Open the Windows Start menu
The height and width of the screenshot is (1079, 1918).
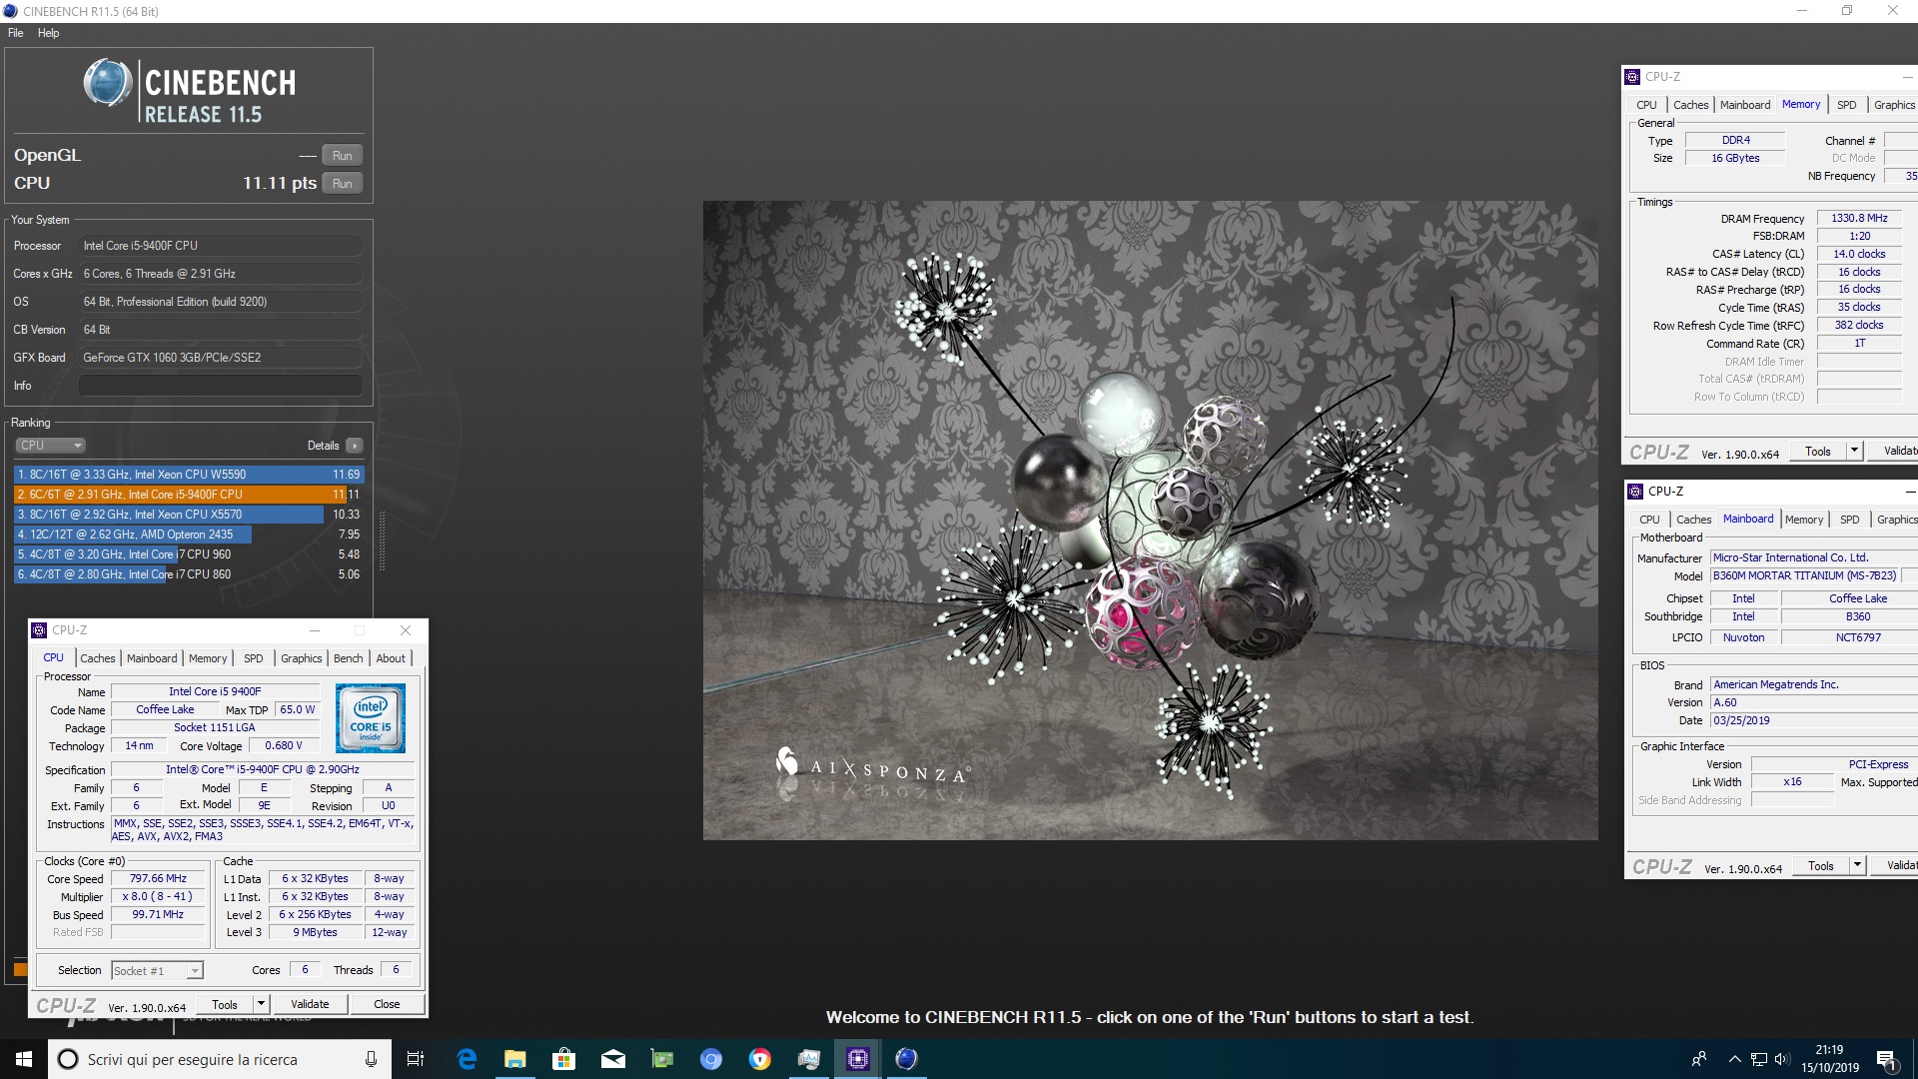[24, 1059]
